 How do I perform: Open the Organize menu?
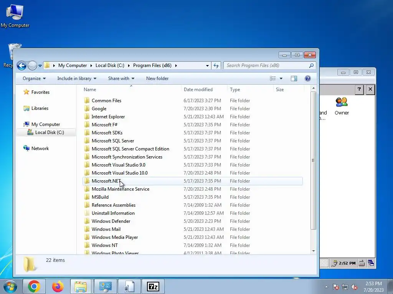34,78
